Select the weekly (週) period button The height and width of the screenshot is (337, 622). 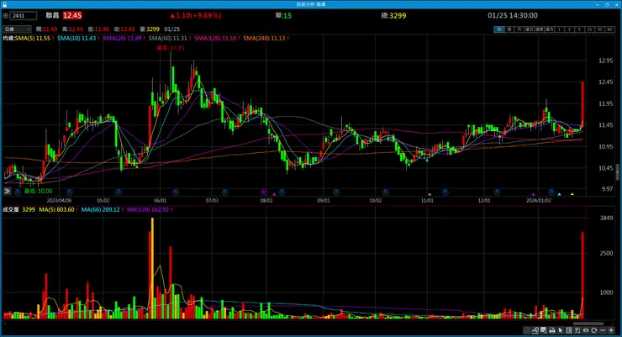(x=509, y=29)
